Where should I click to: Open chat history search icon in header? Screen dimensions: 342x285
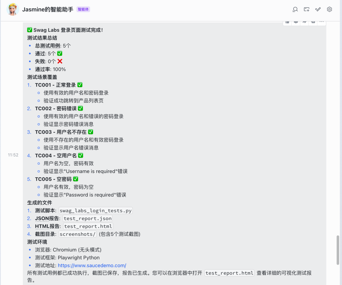click(295, 9)
